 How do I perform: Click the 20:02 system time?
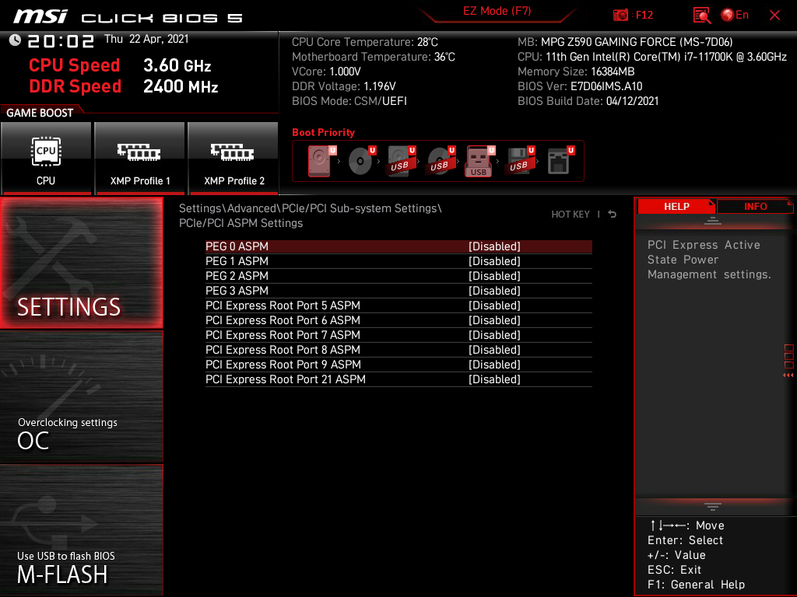pyautogui.click(x=61, y=41)
